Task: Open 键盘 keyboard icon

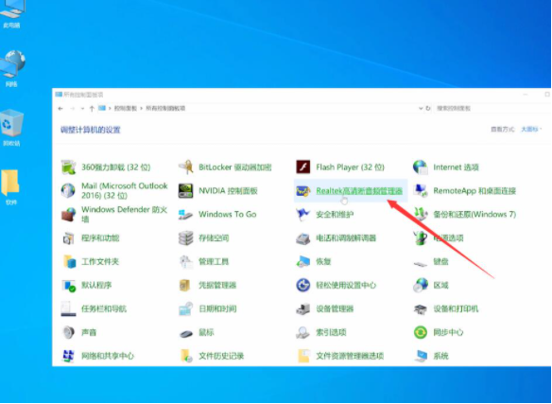Action: (421, 263)
